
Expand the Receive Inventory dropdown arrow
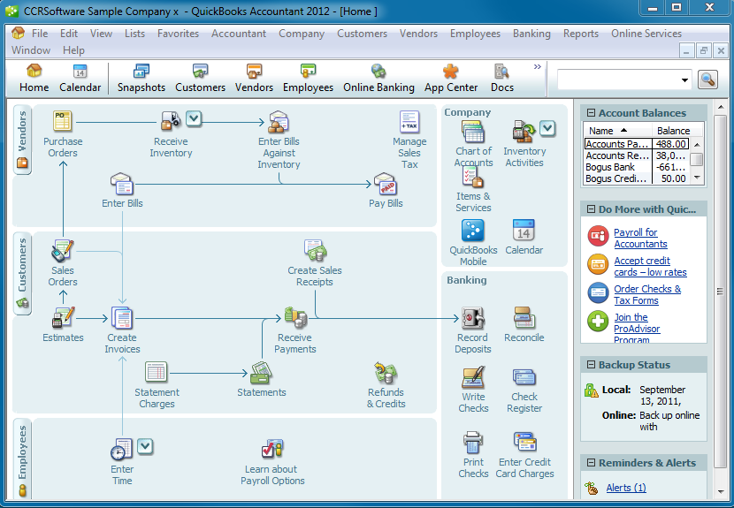point(194,118)
